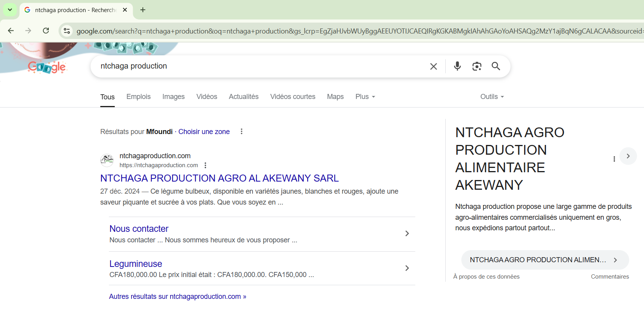View site information icon in address bar
644x316 pixels.
tap(67, 31)
